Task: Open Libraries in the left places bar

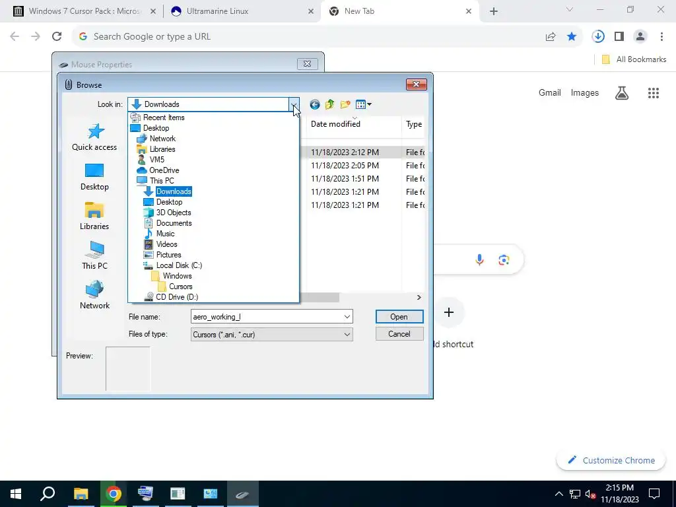Action: coord(94,217)
